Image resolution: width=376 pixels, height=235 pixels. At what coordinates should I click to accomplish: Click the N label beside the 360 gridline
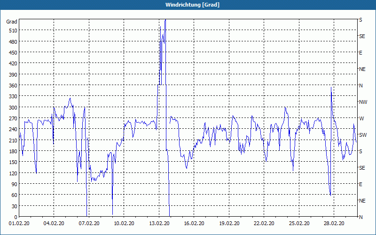click(x=360, y=86)
